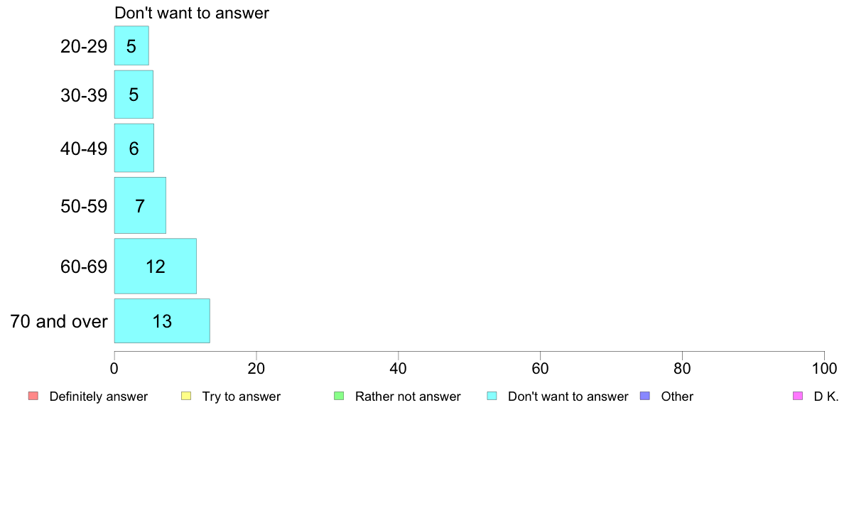Screen dimensions: 844x523
Task: Click the blue Other legend swatch
Action: [x=645, y=396]
